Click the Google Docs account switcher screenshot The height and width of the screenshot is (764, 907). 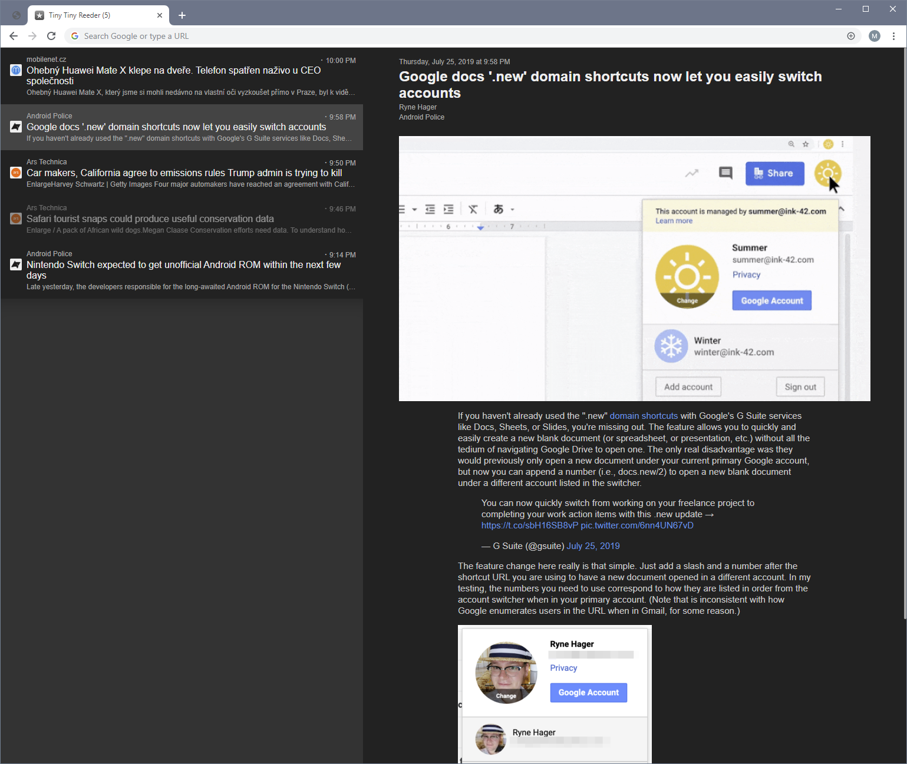pyautogui.click(x=634, y=269)
